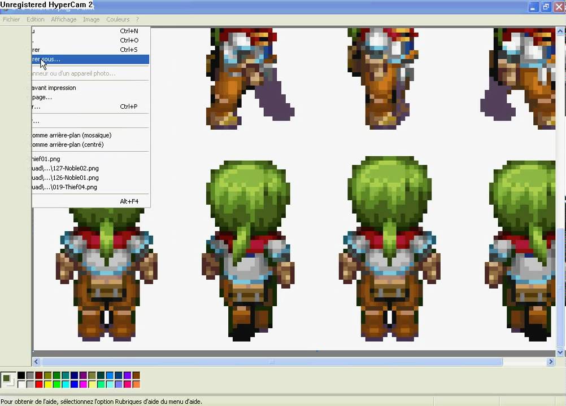Pick the dark red color swatch
Viewport: 566px width, 406px height.
tap(39, 376)
